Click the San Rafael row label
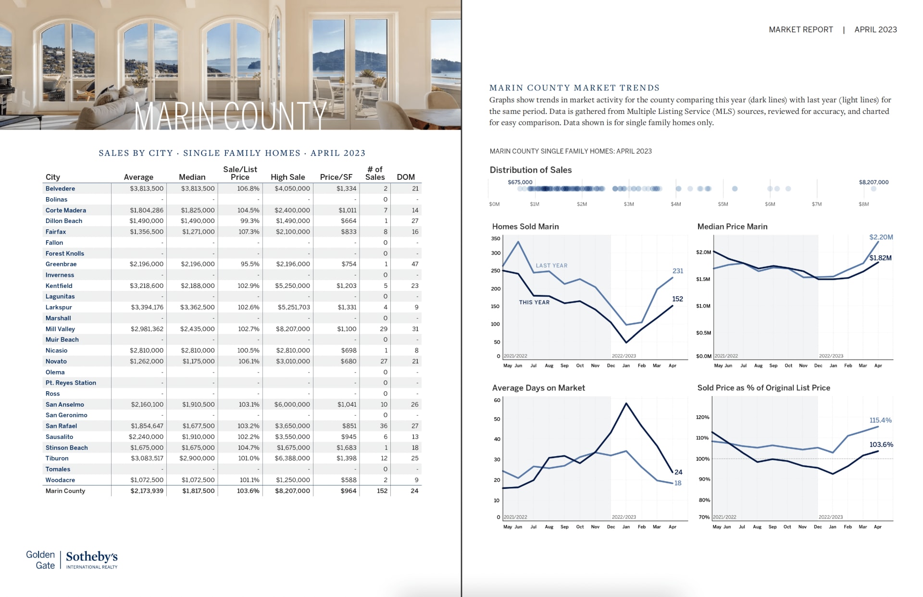The height and width of the screenshot is (597, 923). [x=61, y=426]
